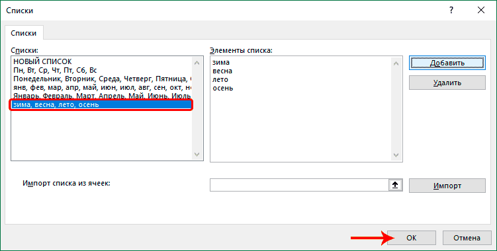Select the янв, фев, мар list entry
Viewport: 497px width, 251px height.
(101, 87)
